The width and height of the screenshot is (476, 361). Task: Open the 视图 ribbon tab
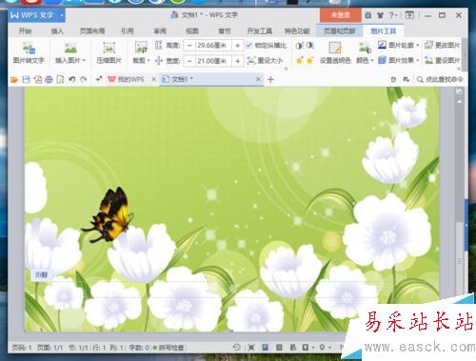192,31
